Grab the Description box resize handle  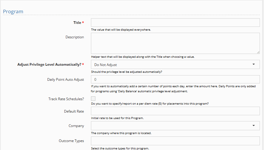[x=258, y=52]
